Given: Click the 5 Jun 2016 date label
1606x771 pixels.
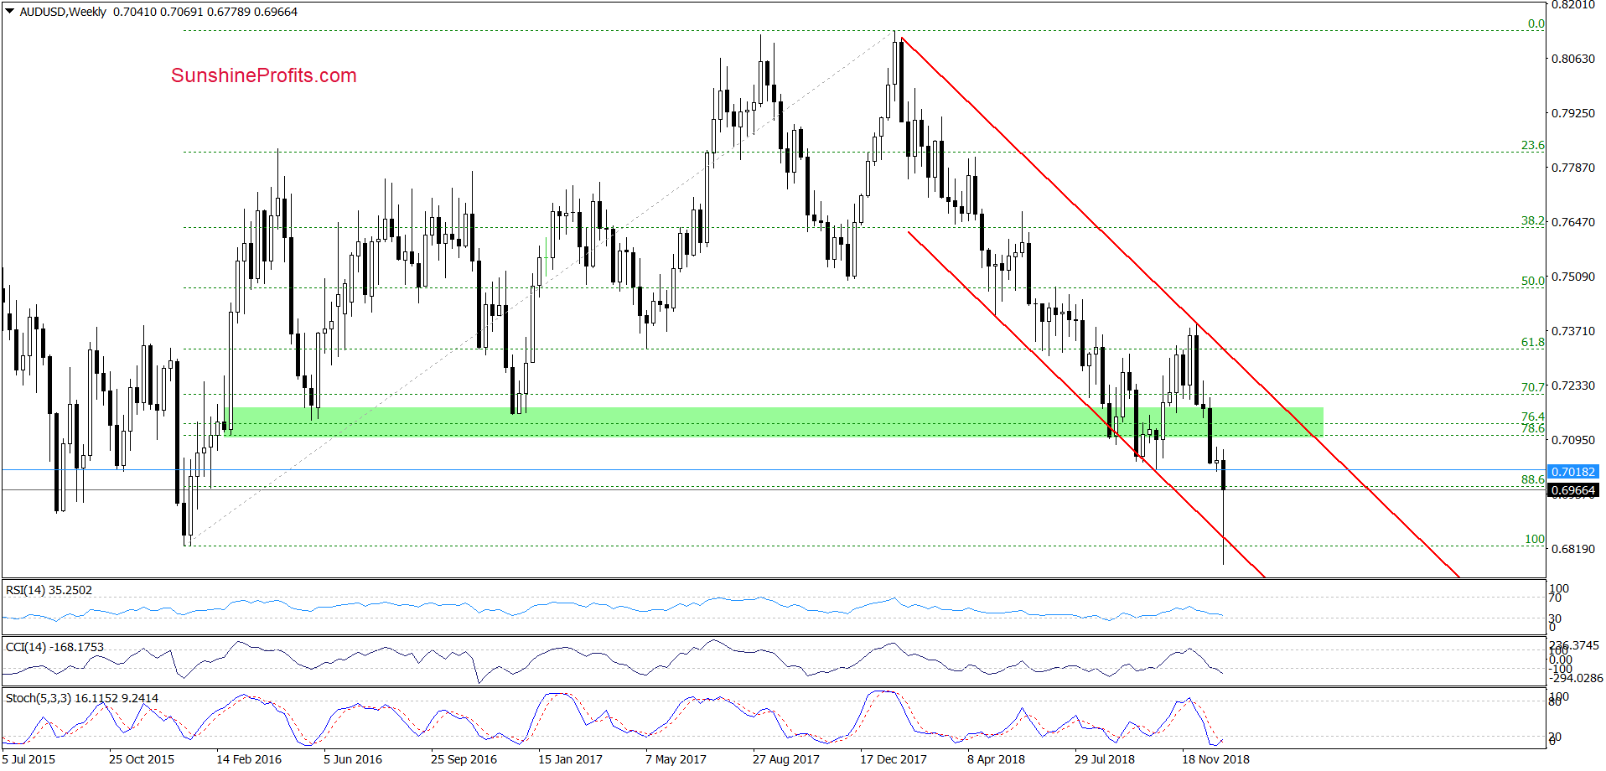Looking at the screenshot, I should (x=353, y=759).
